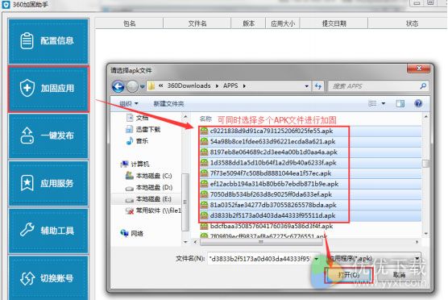Screen dimensions: 448x300
Task: Select the 加固应用 shield icon
Action: click(27, 88)
